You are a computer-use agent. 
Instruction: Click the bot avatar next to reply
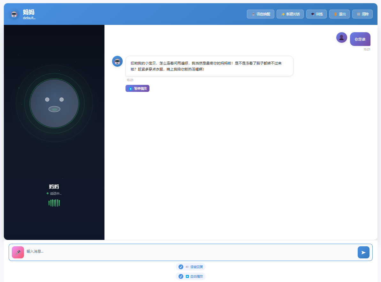[117, 61]
